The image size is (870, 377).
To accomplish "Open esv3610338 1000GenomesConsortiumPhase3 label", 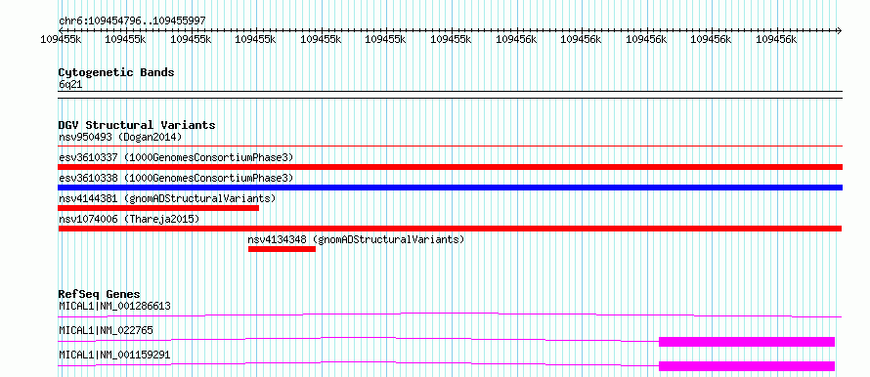I will pyautogui.click(x=176, y=178).
